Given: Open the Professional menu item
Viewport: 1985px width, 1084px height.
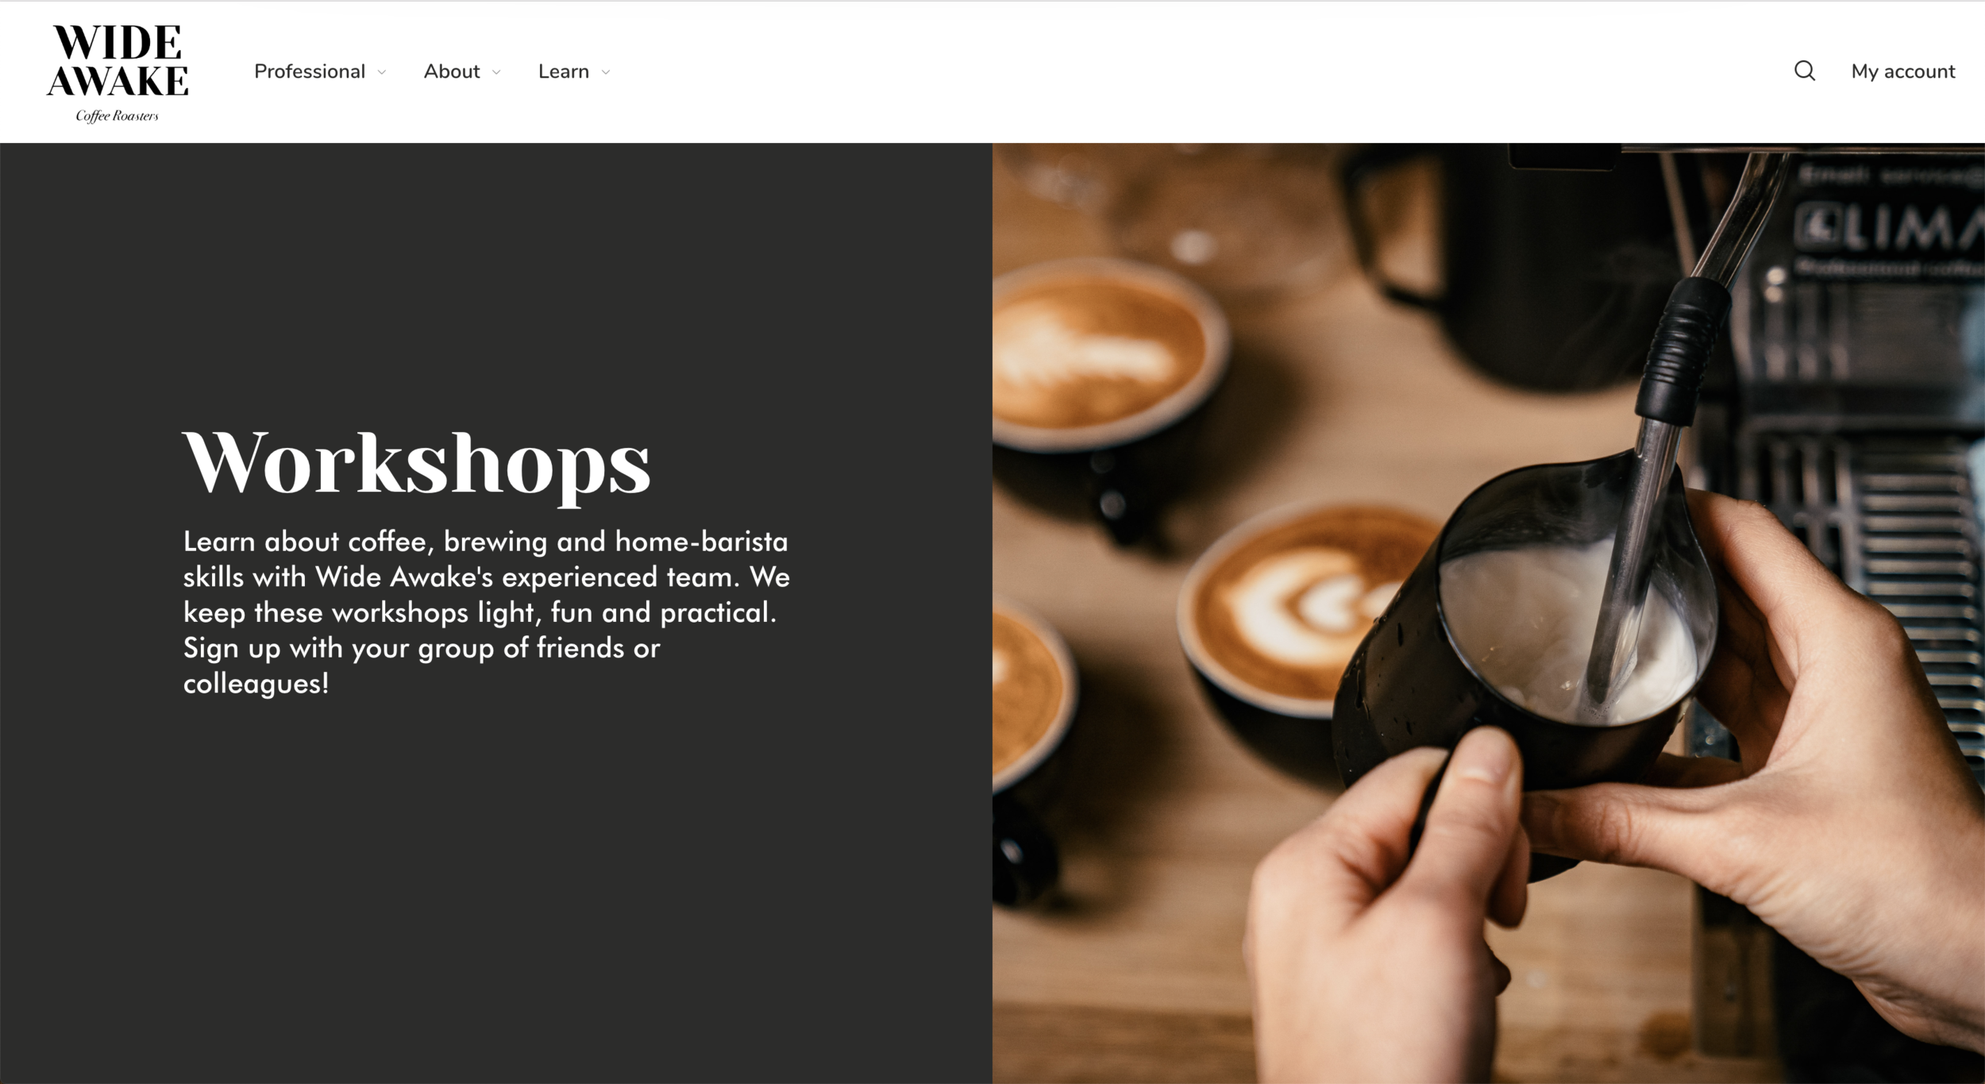Looking at the screenshot, I should pos(310,71).
